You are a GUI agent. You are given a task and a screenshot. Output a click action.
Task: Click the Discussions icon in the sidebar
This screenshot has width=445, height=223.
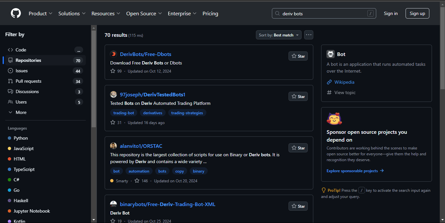tap(10, 91)
